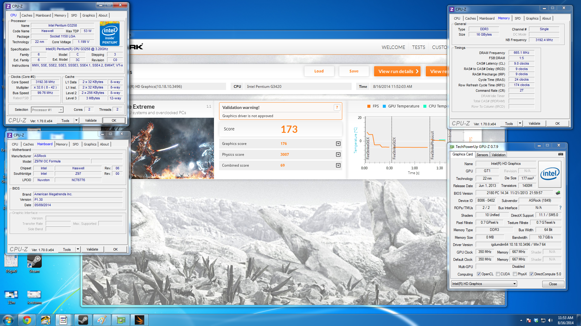Open the Validation tab in GPU-Z
581x326 pixels.
pos(498,155)
